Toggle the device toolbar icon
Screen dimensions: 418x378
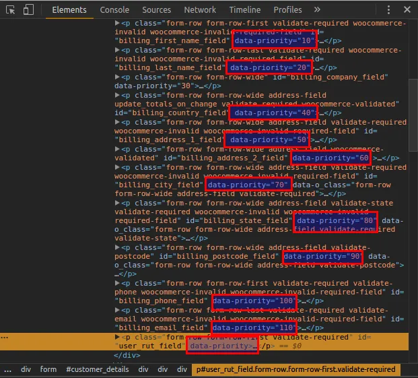coord(28,9)
